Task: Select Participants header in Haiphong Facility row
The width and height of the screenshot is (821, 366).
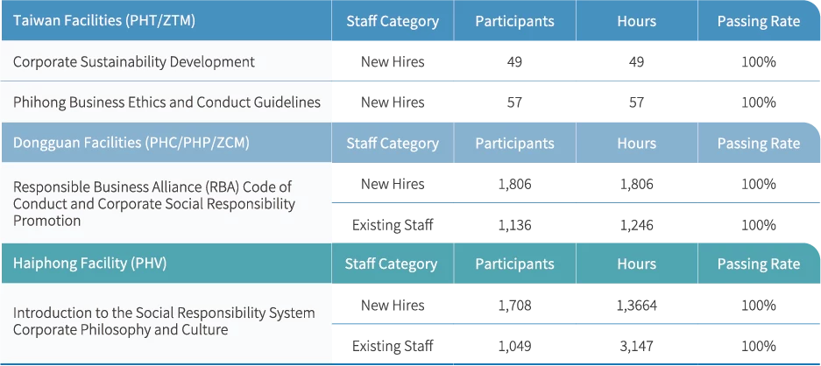Action: tap(514, 264)
